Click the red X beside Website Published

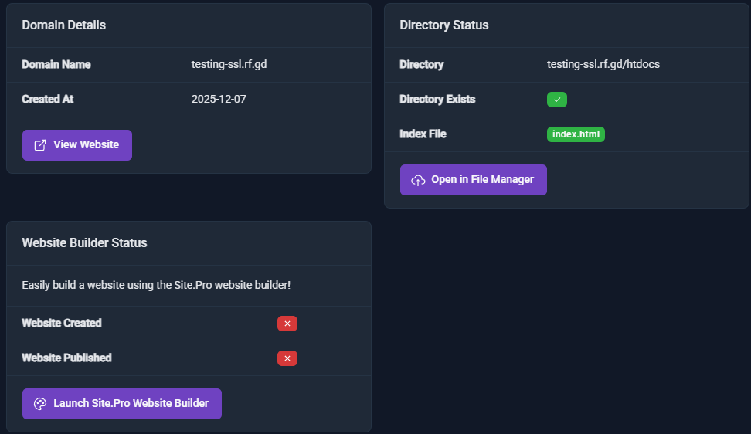(287, 358)
